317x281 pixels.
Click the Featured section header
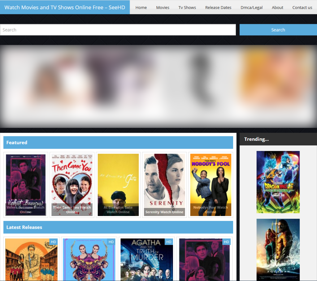coord(118,143)
